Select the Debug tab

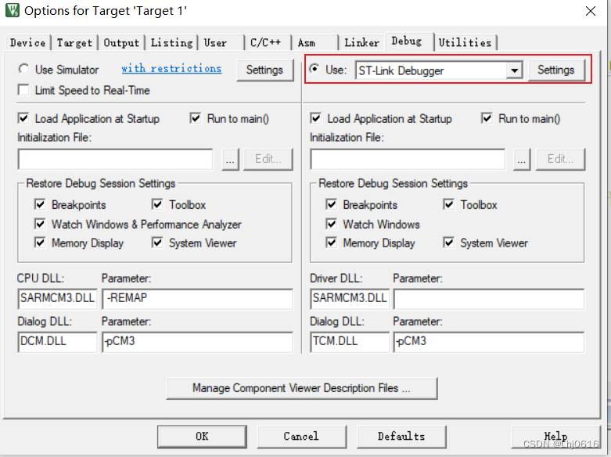pos(409,41)
